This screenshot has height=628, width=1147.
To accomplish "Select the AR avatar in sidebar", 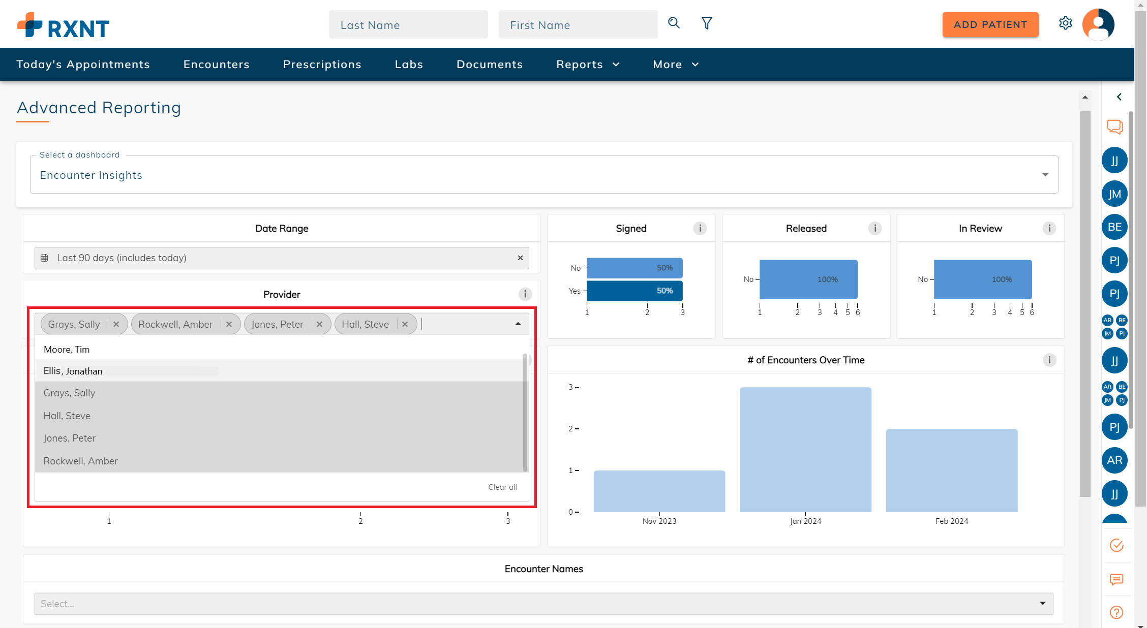I will pos(1114,460).
